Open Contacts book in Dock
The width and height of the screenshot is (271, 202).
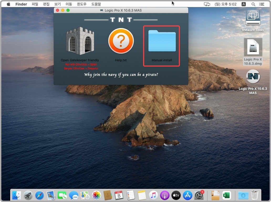108,195
